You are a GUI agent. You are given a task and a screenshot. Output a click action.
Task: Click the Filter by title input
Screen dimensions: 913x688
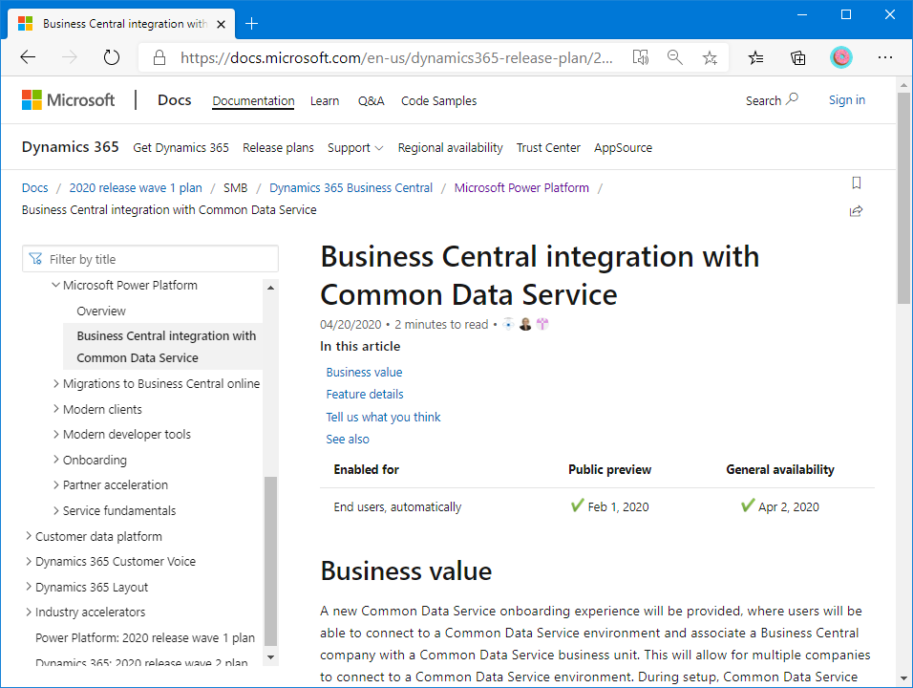tap(150, 259)
